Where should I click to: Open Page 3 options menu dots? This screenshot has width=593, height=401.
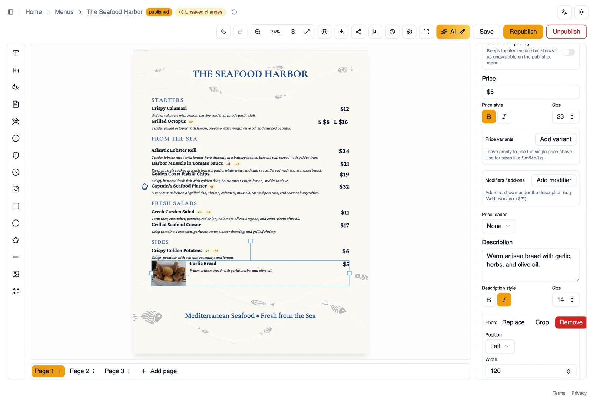click(x=129, y=371)
